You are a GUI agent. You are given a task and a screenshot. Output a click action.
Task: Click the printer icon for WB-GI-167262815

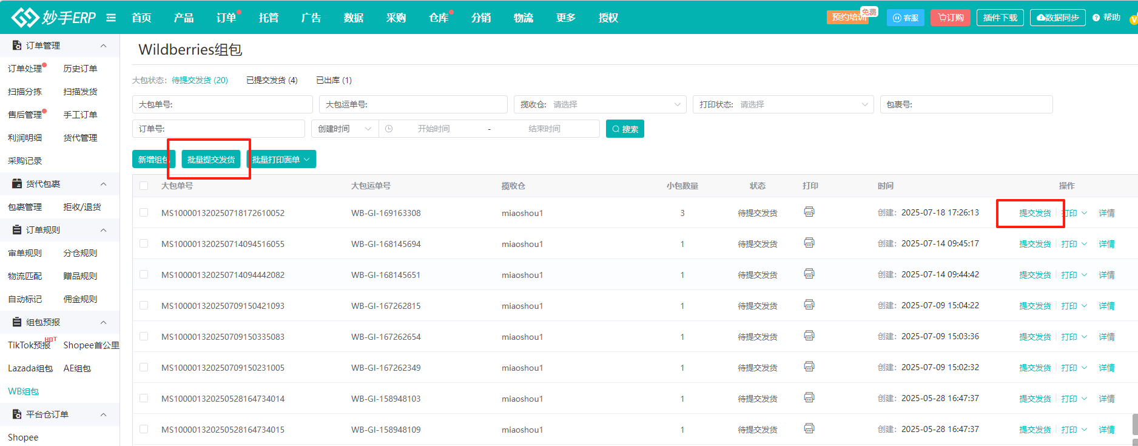click(x=809, y=305)
